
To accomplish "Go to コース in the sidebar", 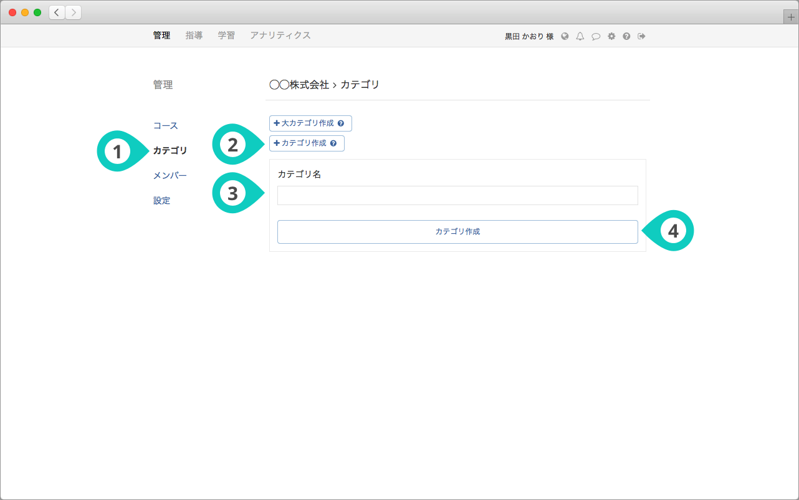I will pos(166,126).
